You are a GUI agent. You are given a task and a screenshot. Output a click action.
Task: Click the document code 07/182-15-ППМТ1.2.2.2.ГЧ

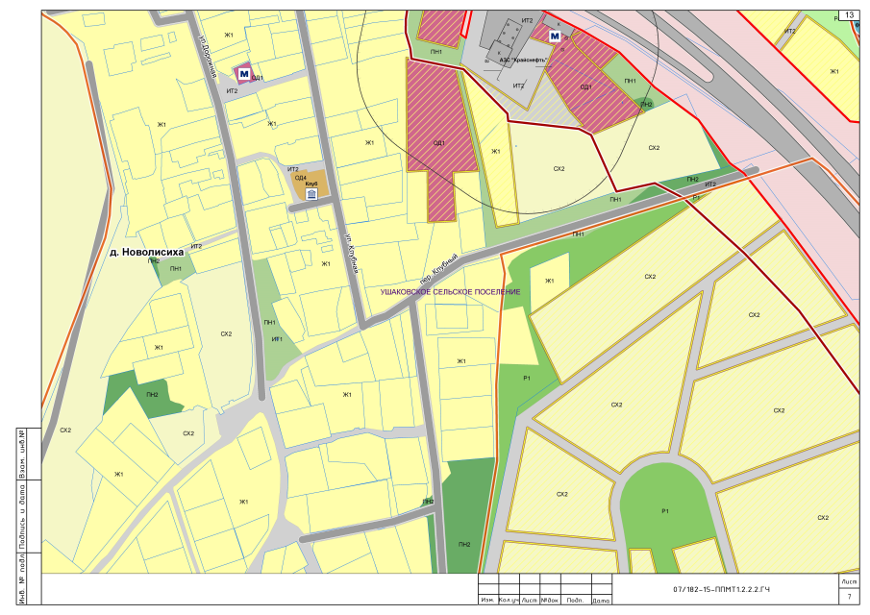(722, 587)
